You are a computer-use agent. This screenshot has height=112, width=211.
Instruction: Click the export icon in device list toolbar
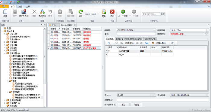(x=146, y=43)
